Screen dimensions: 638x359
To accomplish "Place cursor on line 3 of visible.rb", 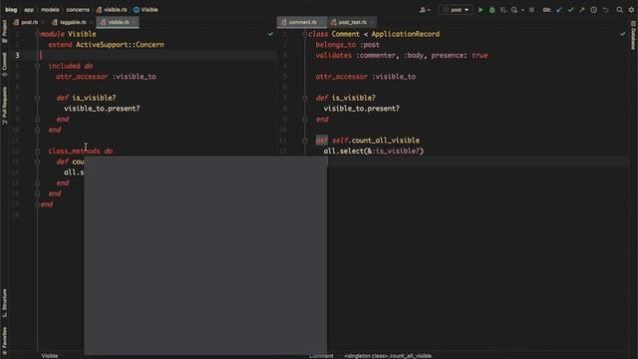I will pyautogui.click(x=159, y=56).
